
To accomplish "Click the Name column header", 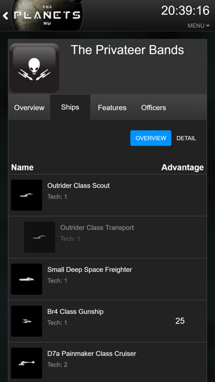I will (22, 167).
